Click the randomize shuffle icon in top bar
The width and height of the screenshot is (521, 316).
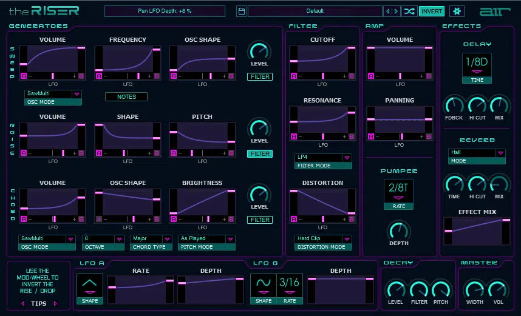point(409,11)
